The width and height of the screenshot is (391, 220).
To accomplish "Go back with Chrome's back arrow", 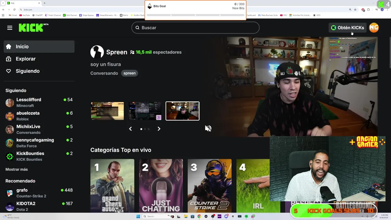I will (x=3, y=9).
